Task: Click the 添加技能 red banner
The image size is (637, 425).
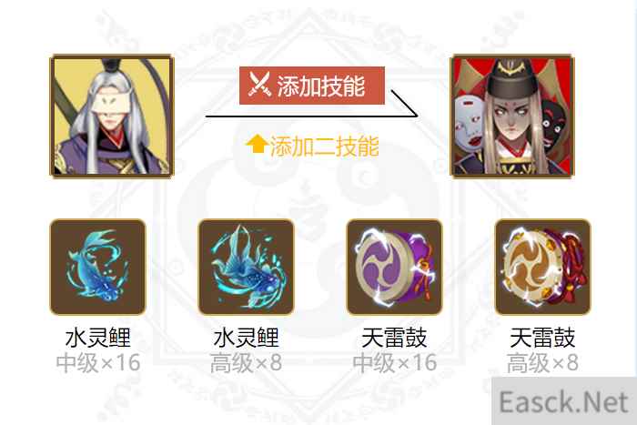Action: (x=312, y=86)
